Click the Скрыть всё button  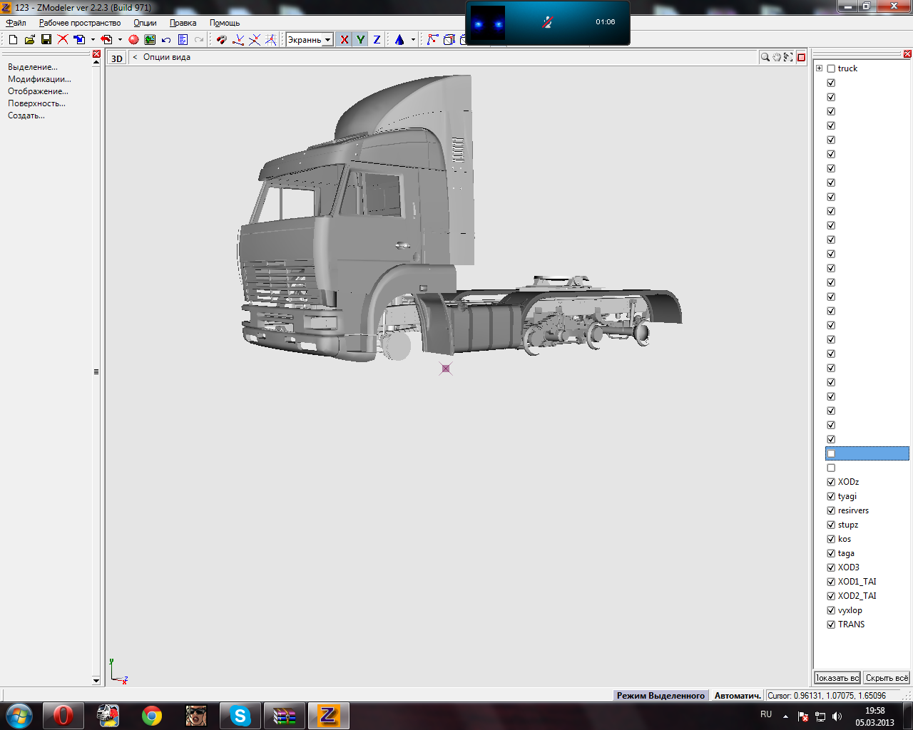[887, 678]
